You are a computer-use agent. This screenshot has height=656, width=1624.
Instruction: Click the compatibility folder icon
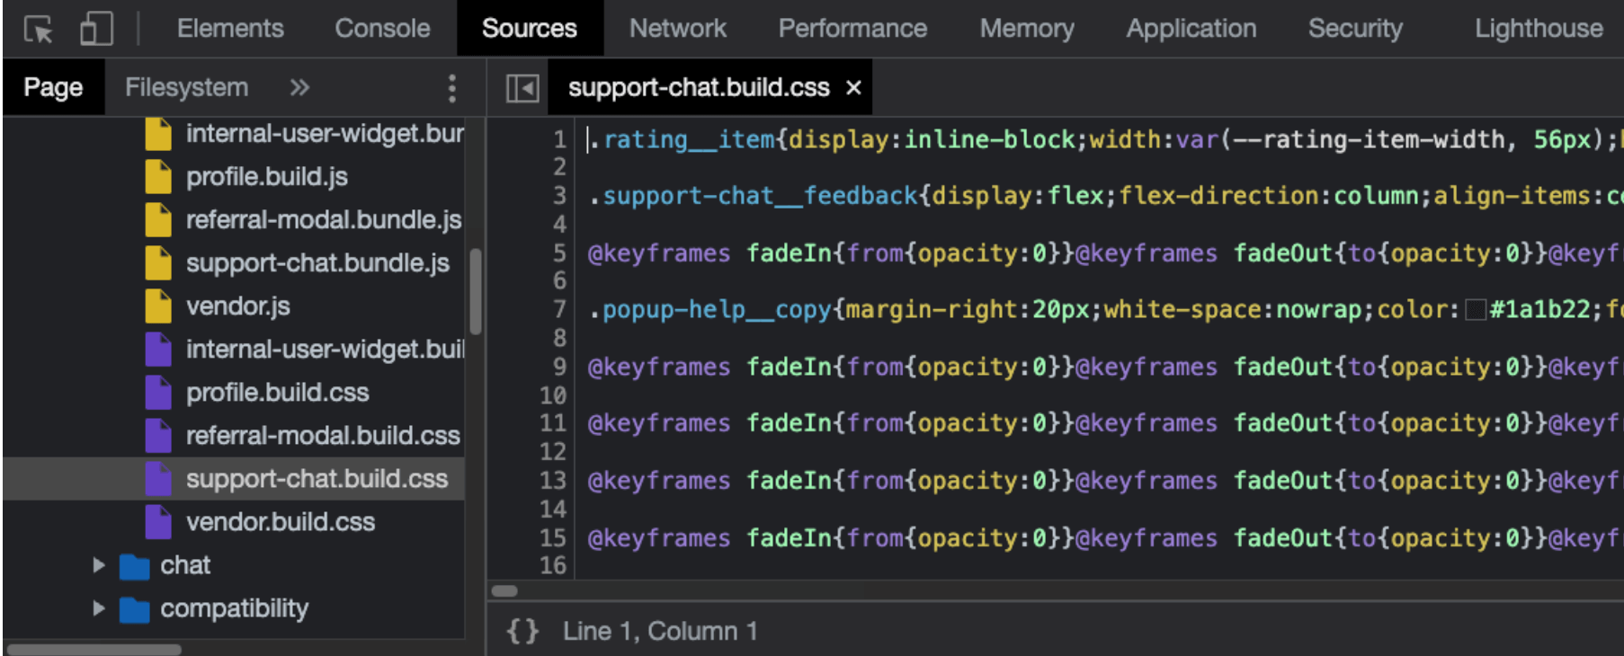pos(135,609)
